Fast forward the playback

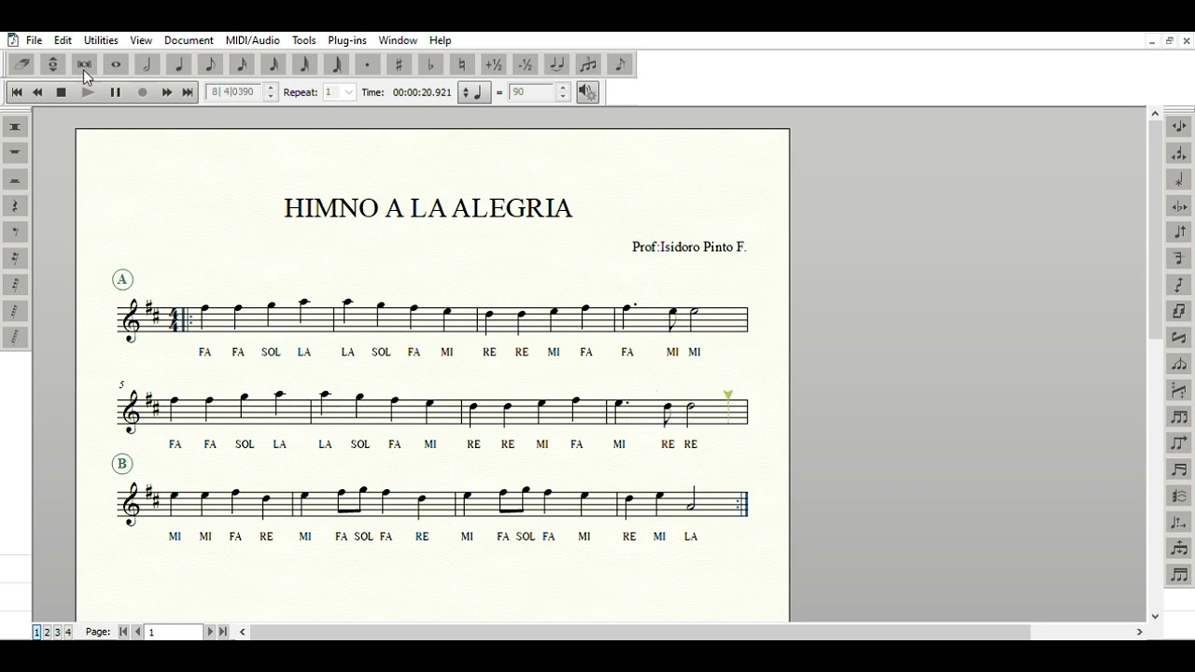167,92
